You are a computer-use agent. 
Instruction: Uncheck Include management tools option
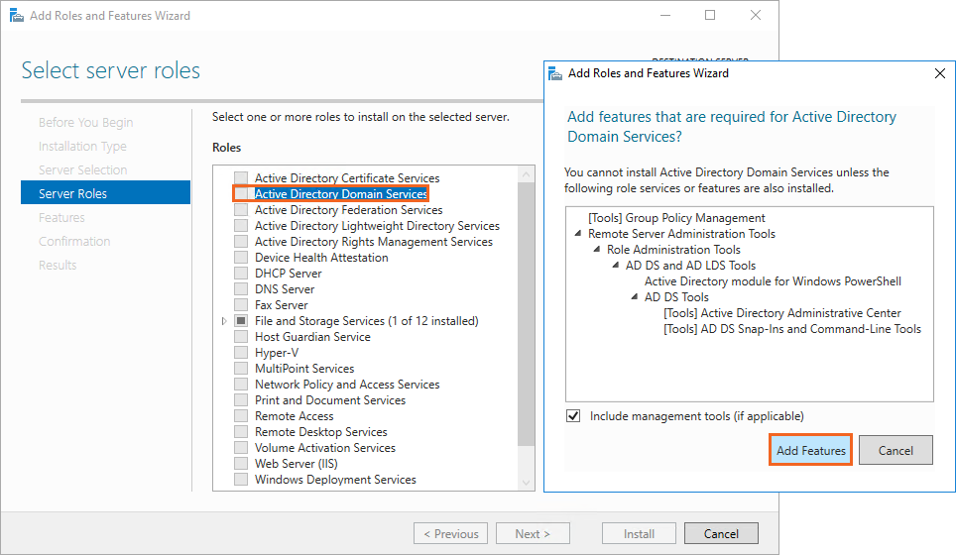coord(573,416)
